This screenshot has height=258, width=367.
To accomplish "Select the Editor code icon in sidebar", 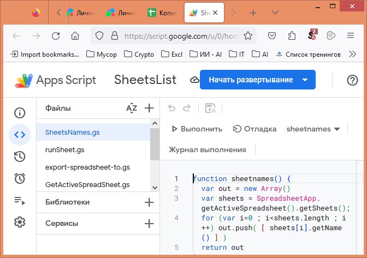I will (x=20, y=135).
